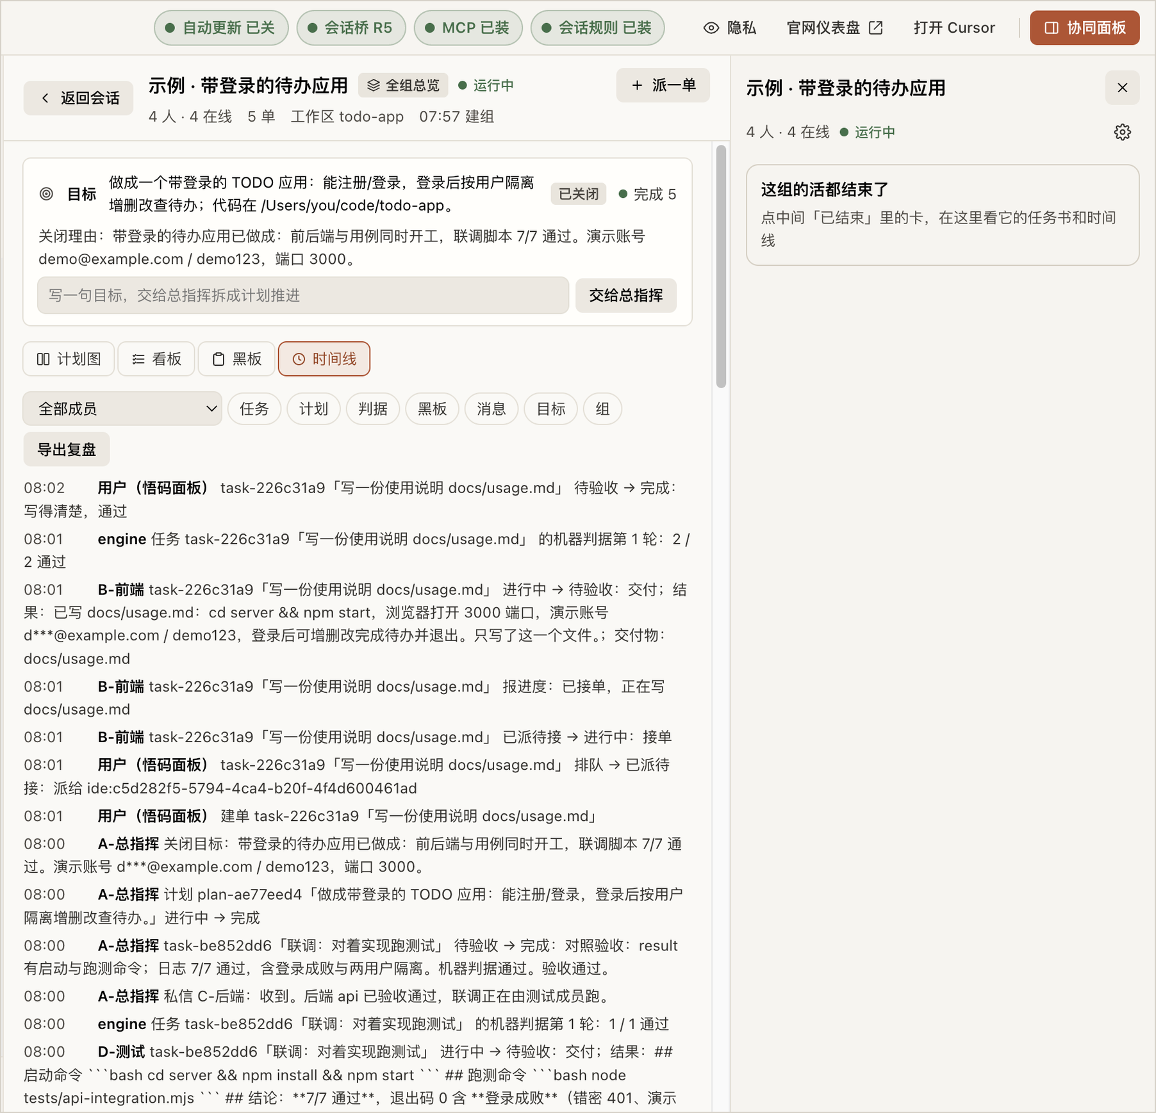1156x1113 pixels.
Task: Toggle the 协同面板 button
Action: [x=1084, y=28]
